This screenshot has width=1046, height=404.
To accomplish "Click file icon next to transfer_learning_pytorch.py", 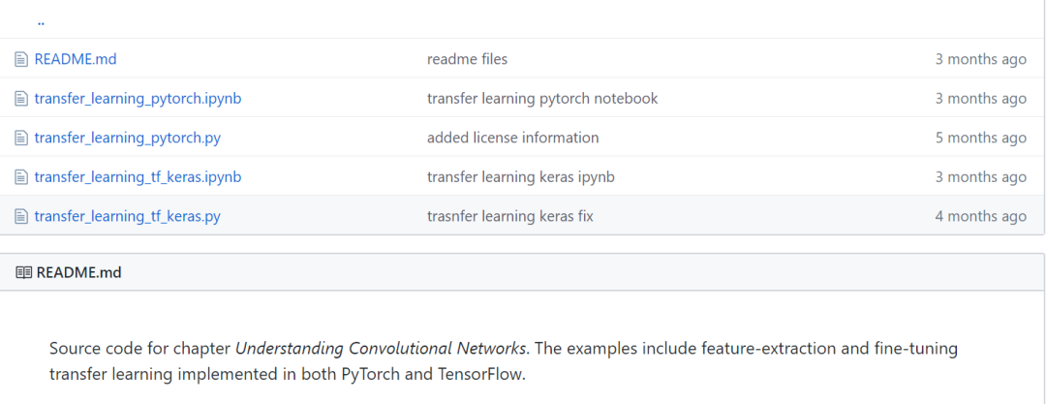I will point(21,138).
